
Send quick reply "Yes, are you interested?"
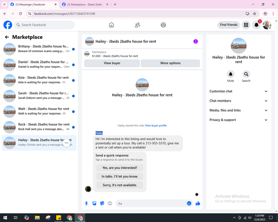120,168
